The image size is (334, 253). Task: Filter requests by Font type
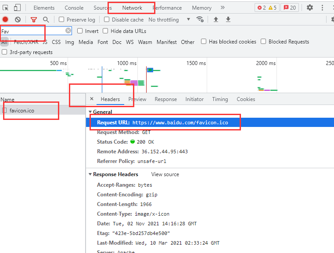click(103, 42)
